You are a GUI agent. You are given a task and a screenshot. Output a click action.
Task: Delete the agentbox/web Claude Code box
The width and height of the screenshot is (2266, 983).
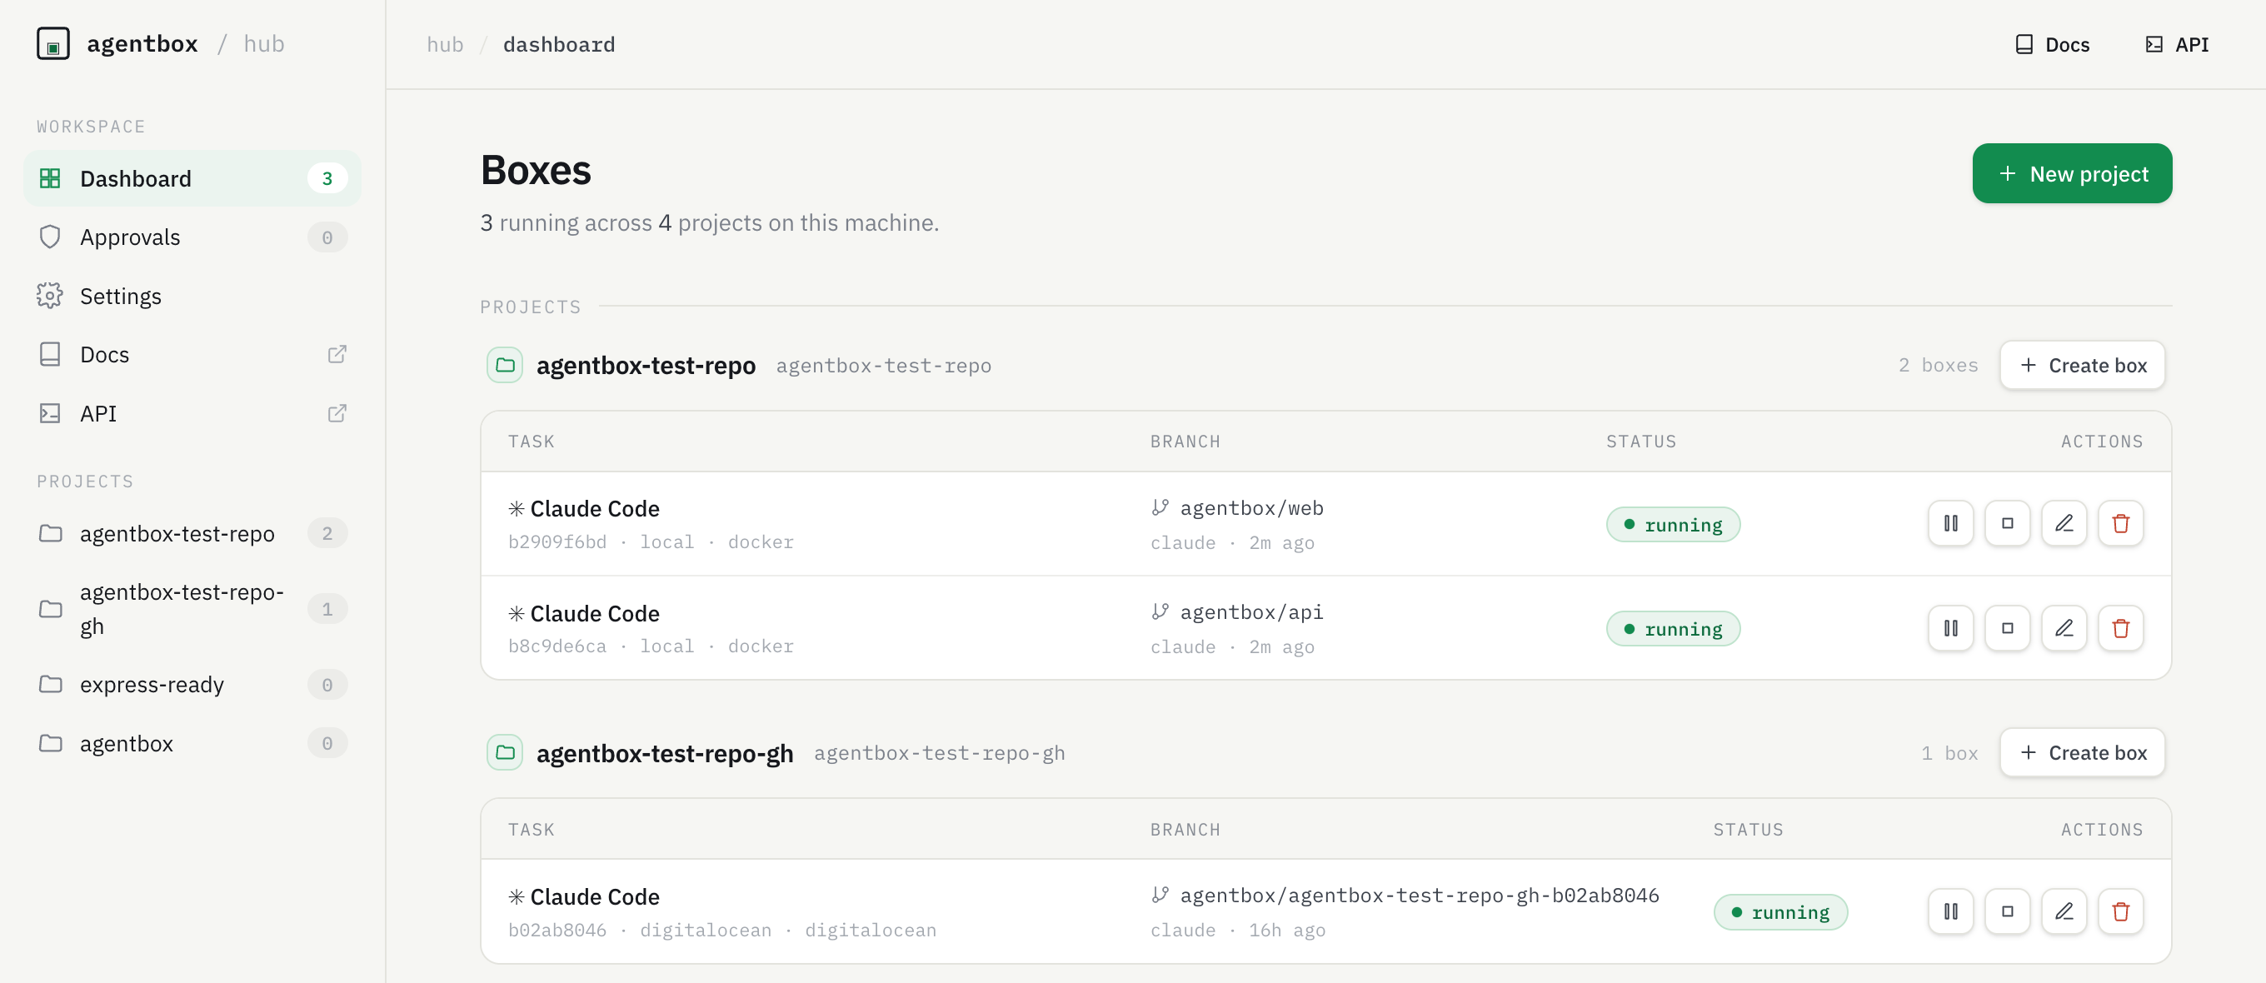2121,524
